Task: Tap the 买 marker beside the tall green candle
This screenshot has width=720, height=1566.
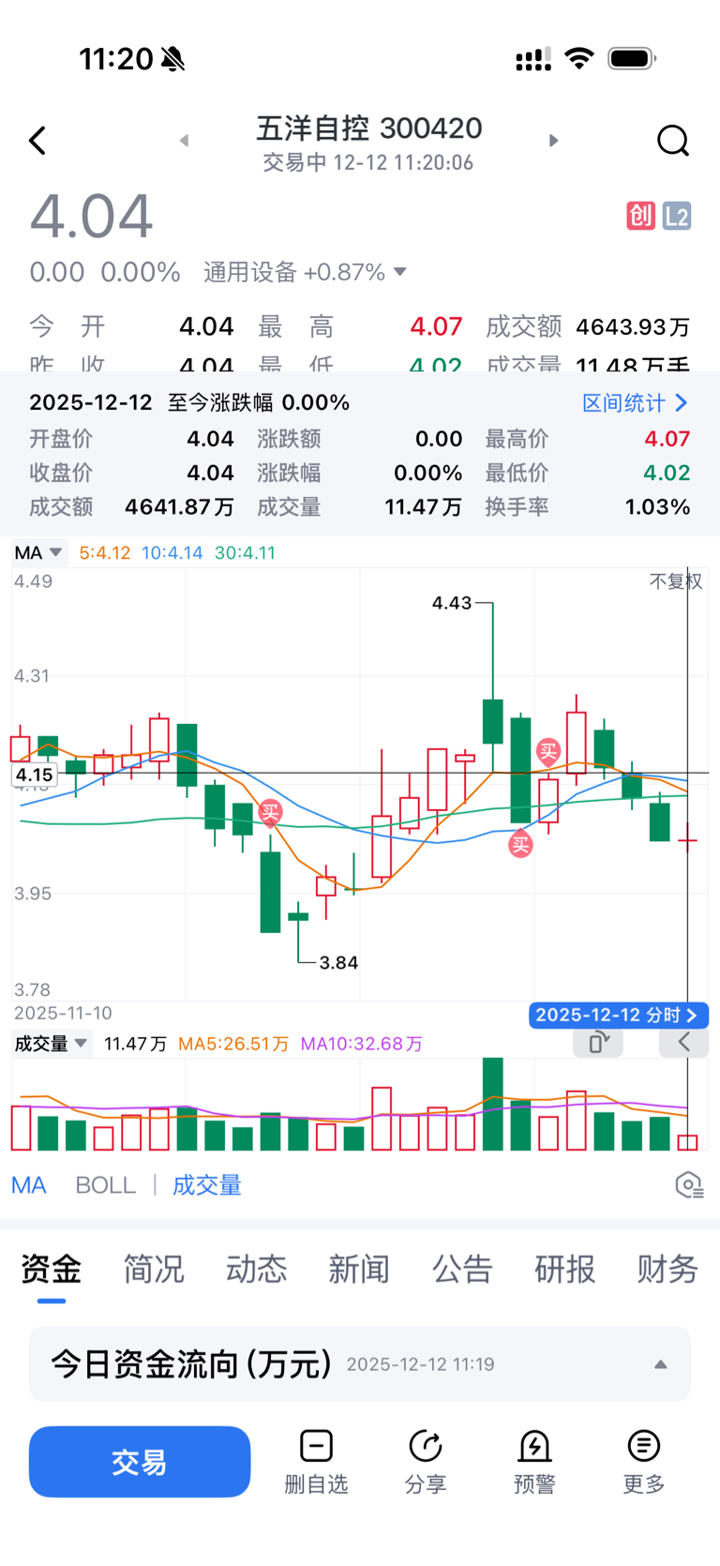Action: pyautogui.click(x=547, y=751)
